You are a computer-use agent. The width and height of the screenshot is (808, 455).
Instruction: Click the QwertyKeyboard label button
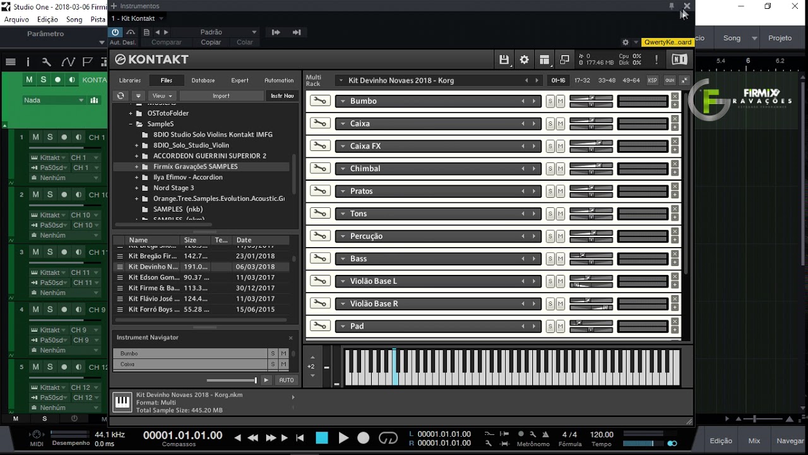(x=668, y=42)
